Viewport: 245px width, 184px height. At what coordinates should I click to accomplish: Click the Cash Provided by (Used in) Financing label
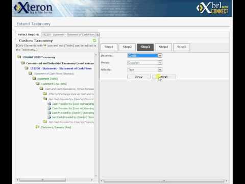point(73,104)
